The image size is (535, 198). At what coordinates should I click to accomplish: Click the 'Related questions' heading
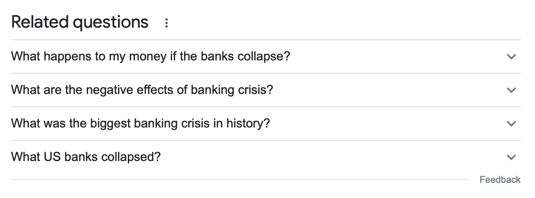pyautogui.click(x=79, y=22)
